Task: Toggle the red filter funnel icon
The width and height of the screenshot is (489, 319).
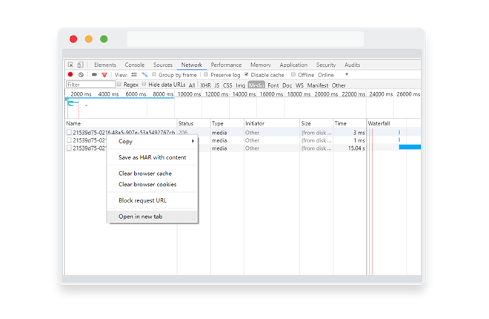Action: [x=104, y=75]
